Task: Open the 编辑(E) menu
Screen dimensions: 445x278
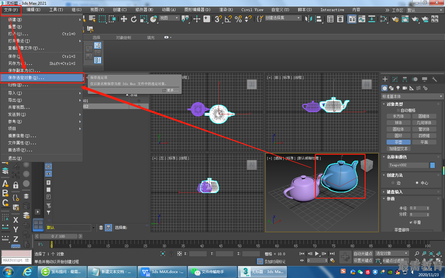Action: click(33, 10)
